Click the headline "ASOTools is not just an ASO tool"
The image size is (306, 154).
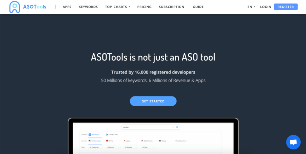pos(153,57)
